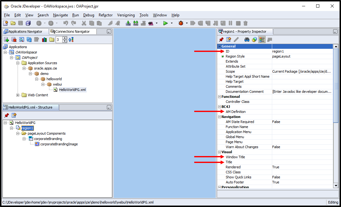Click the New View icon in Structure pane
The height and width of the screenshot is (207, 341).
click(x=14, y=115)
